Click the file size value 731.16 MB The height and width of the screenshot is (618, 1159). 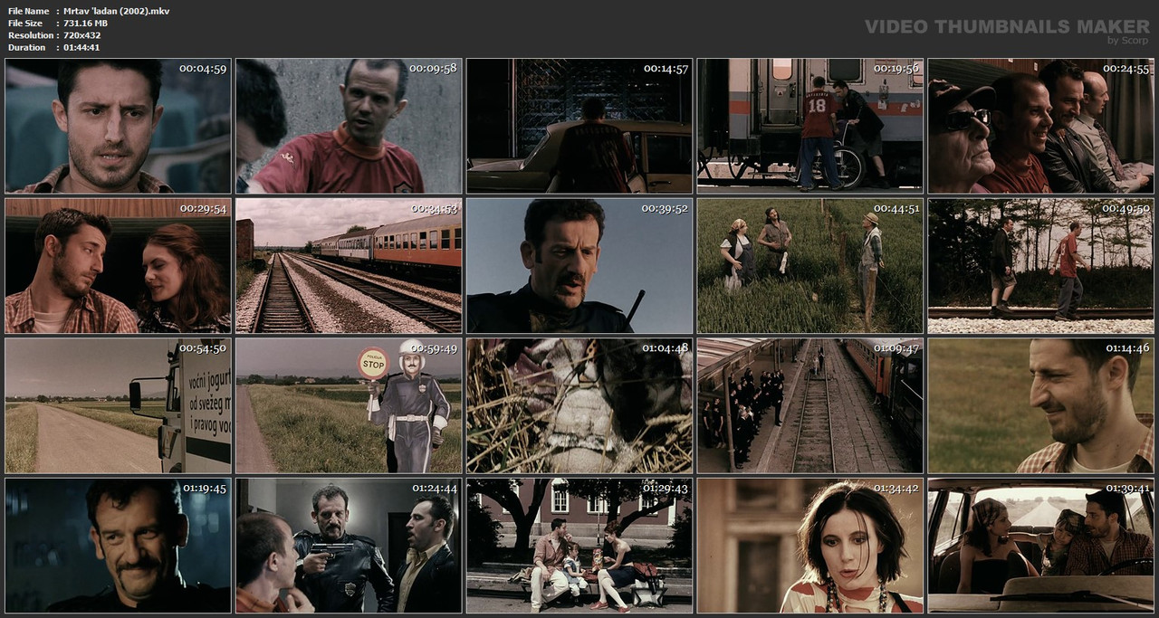tap(86, 23)
